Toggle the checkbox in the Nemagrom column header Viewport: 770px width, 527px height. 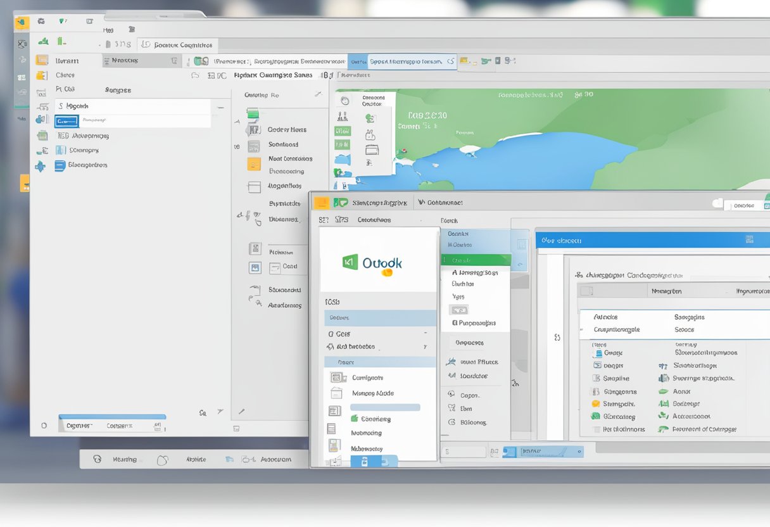586,291
